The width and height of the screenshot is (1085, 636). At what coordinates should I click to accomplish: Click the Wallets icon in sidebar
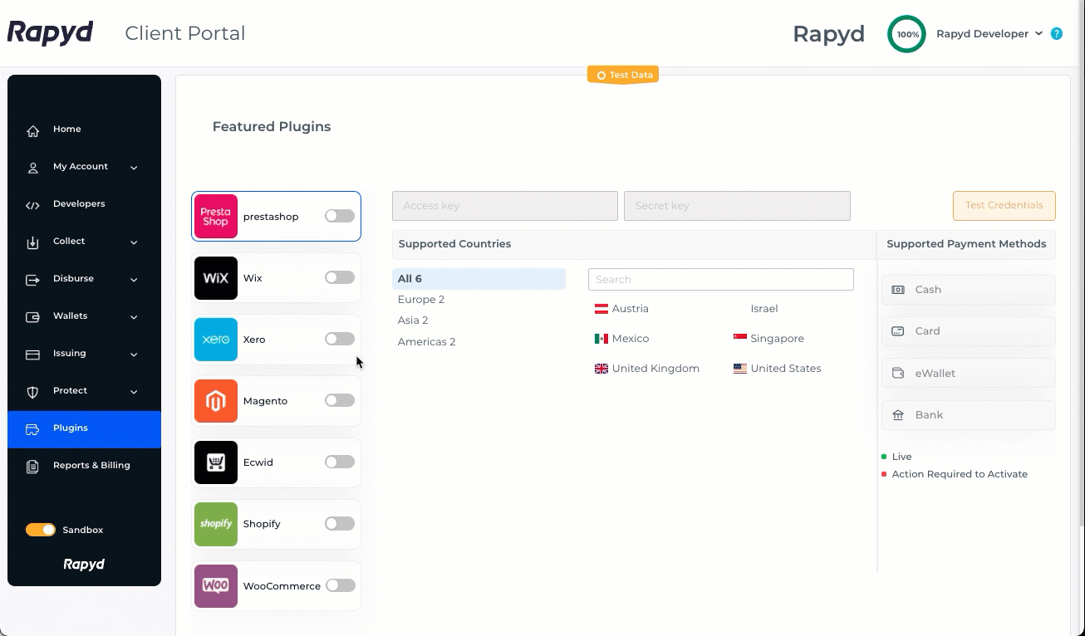coord(33,317)
